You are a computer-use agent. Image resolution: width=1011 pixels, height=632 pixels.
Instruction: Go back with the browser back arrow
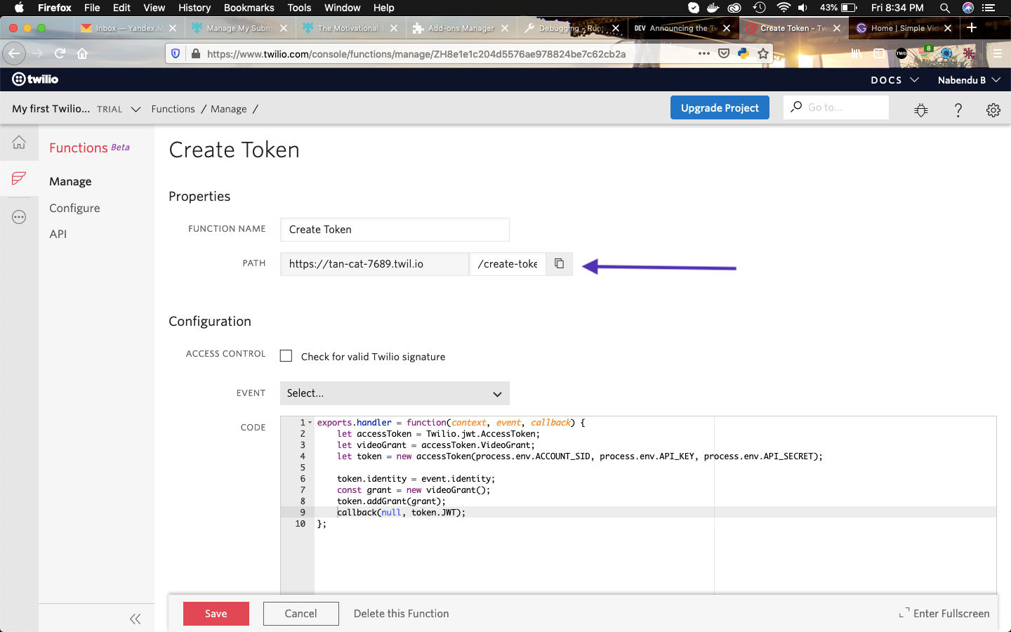[14, 53]
